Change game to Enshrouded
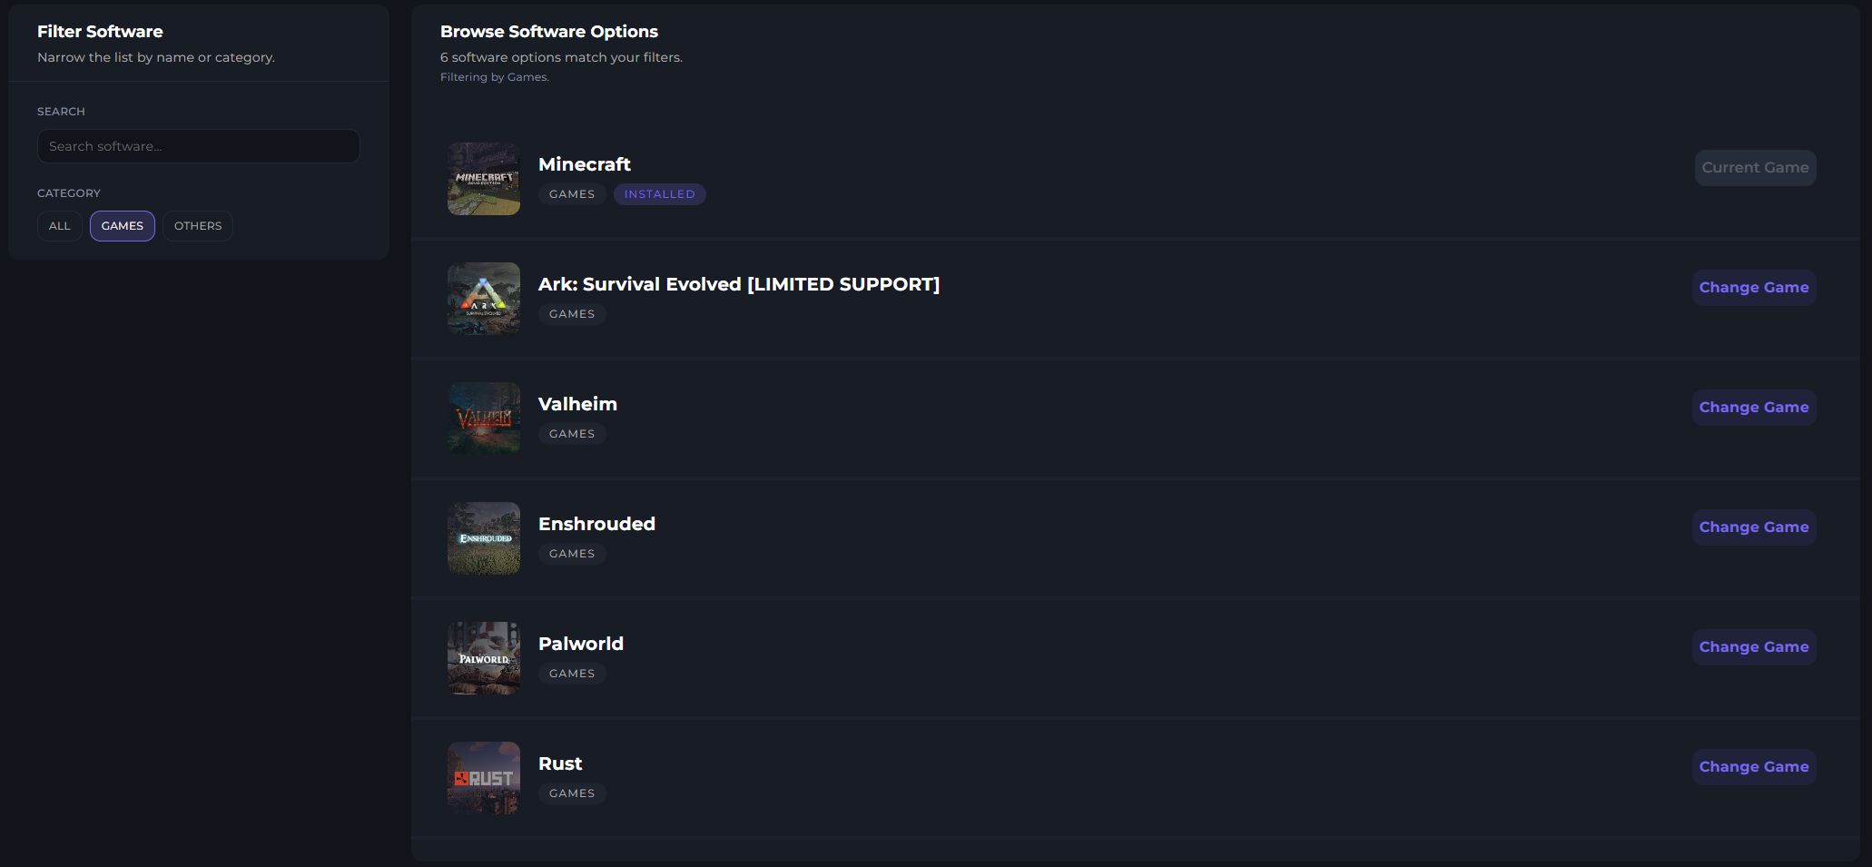 tap(1753, 527)
